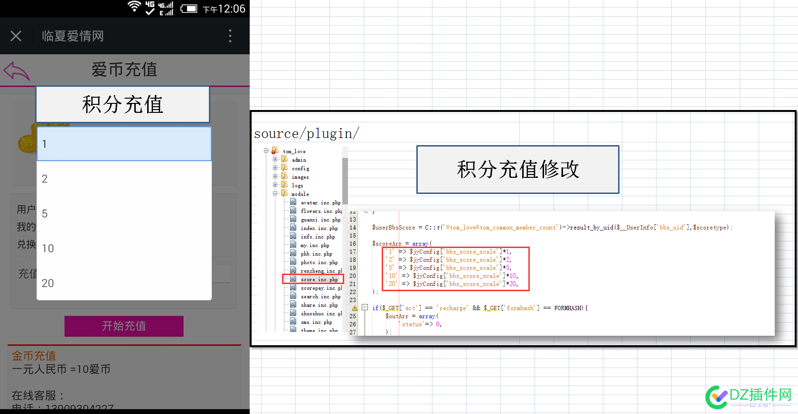Expand the config folder node
The width and height of the screenshot is (798, 414).
[275, 168]
